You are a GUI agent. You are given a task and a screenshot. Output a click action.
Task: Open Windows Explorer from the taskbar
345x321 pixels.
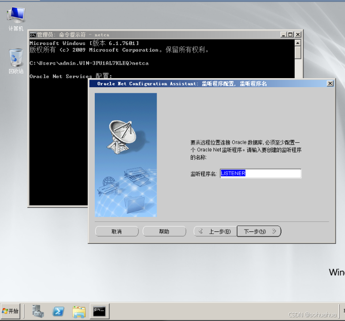click(79, 311)
